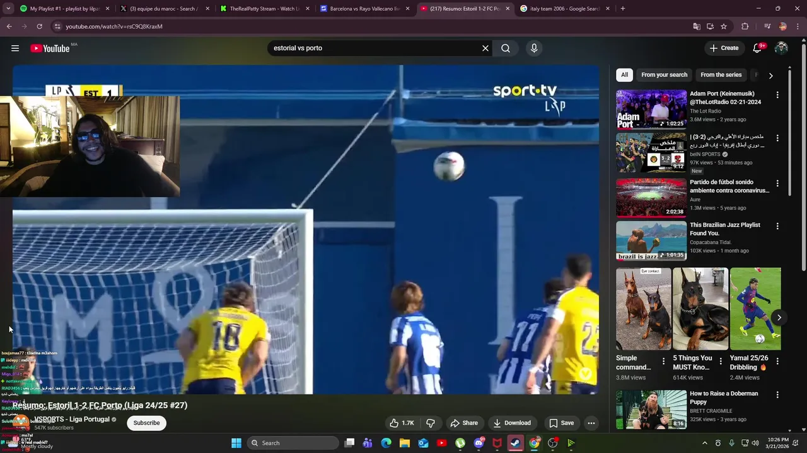
Task: Open the account avatar menu
Action: pos(781,48)
